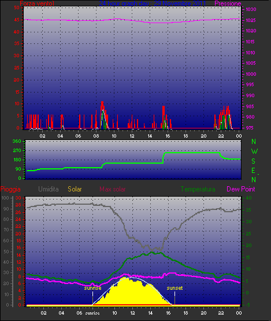Click the 24 hour graph date title

pyautogui.click(x=153, y=3)
